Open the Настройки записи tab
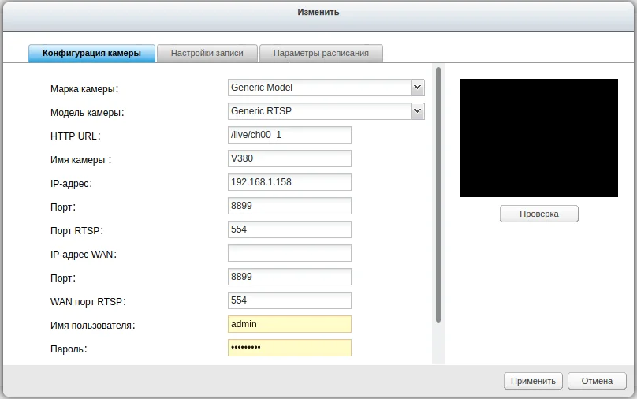This screenshot has width=637, height=399. tap(207, 54)
